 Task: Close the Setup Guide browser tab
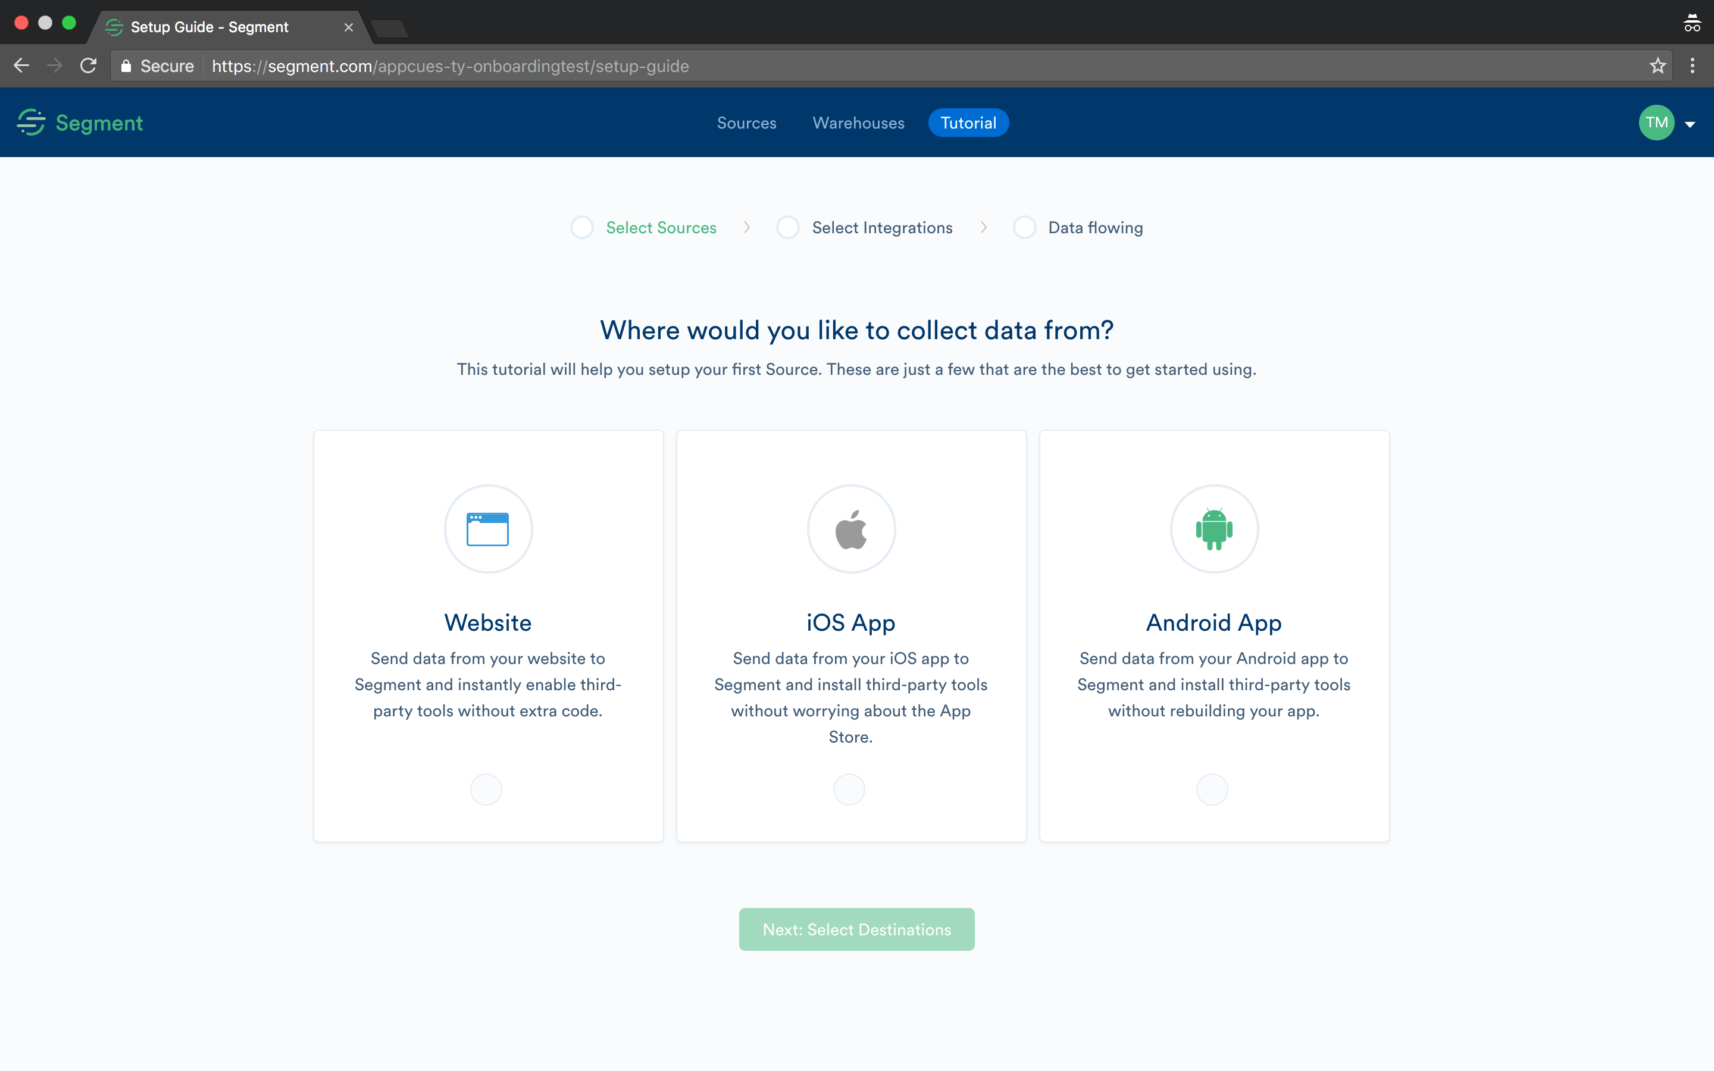(349, 27)
